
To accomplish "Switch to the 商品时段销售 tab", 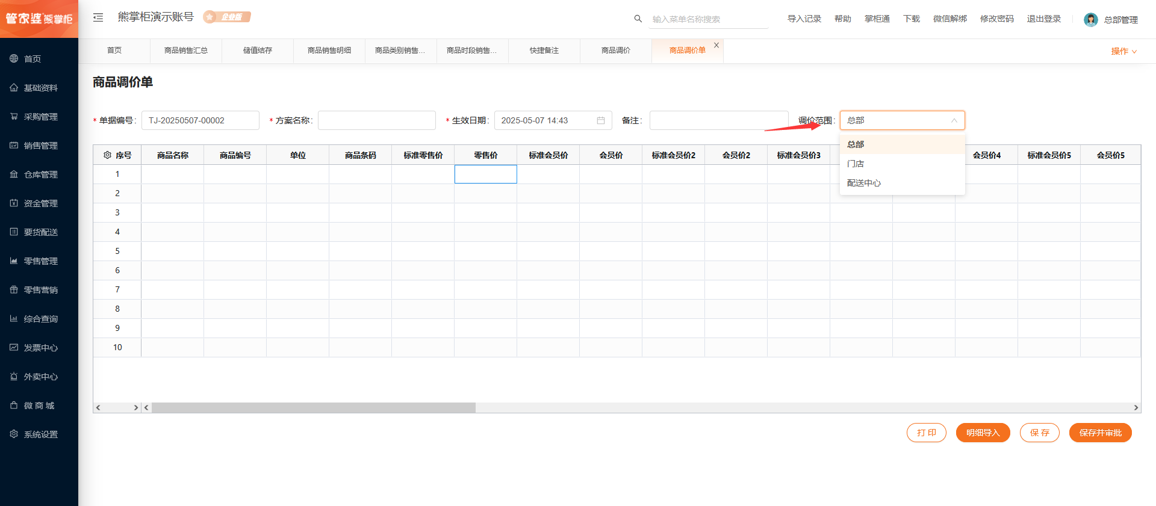I will [x=473, y=51].
